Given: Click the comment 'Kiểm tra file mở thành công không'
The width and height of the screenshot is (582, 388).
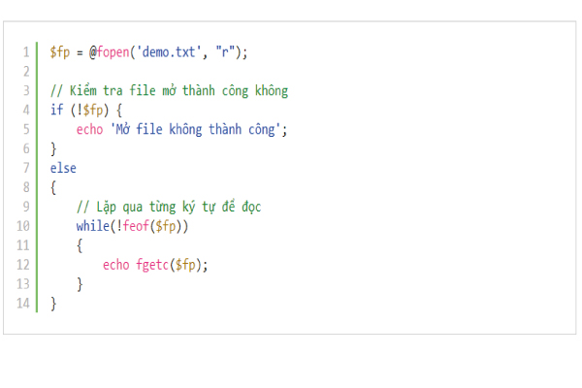Looking at the screenshot, I should 169,90.
